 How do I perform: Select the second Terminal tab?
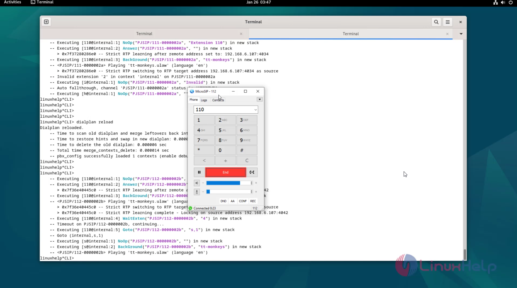351,34
